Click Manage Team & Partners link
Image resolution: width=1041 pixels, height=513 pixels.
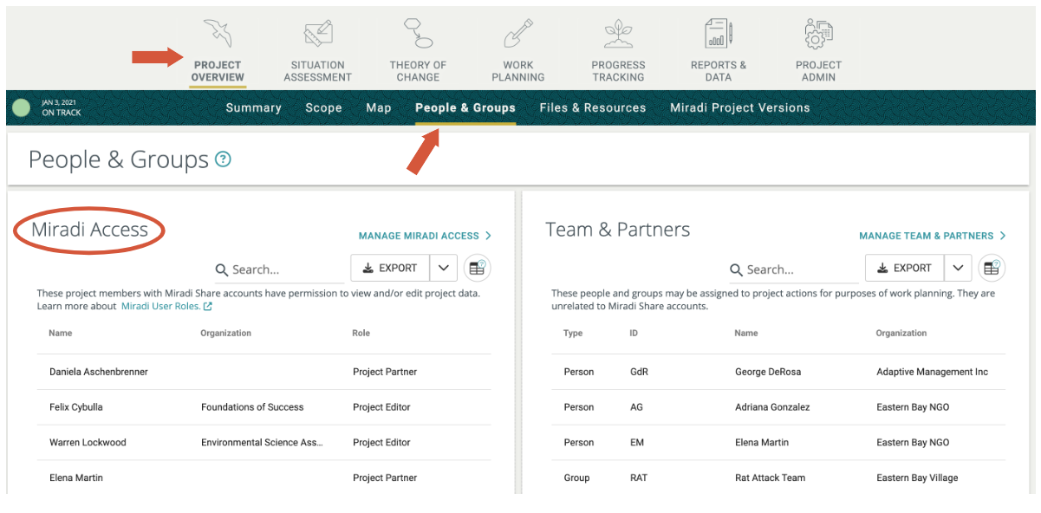coord(932,236)
